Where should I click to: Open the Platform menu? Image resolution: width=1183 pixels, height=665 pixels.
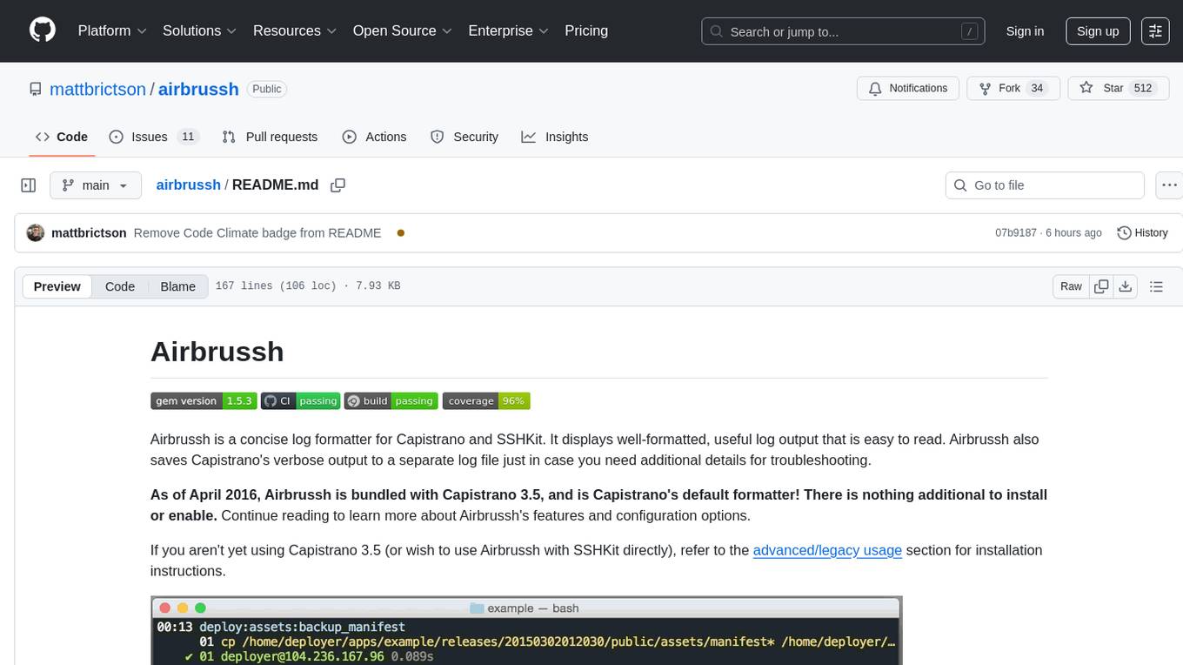click(x=112, y=30)
